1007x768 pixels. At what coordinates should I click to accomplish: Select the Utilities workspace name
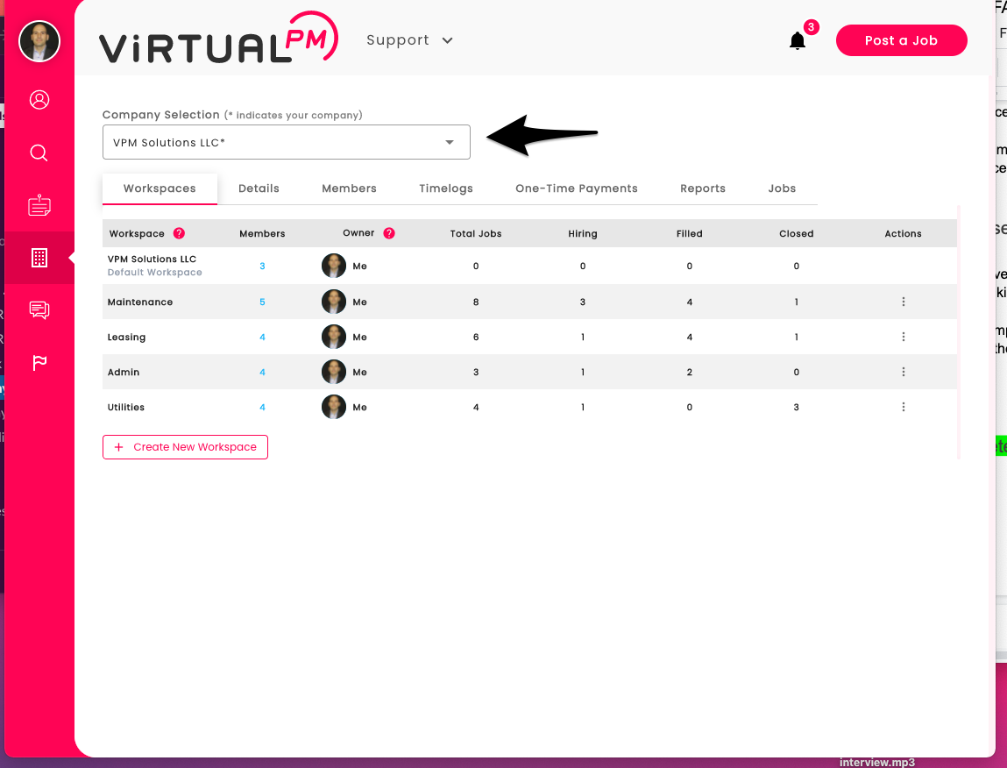(x=126, y=408)
